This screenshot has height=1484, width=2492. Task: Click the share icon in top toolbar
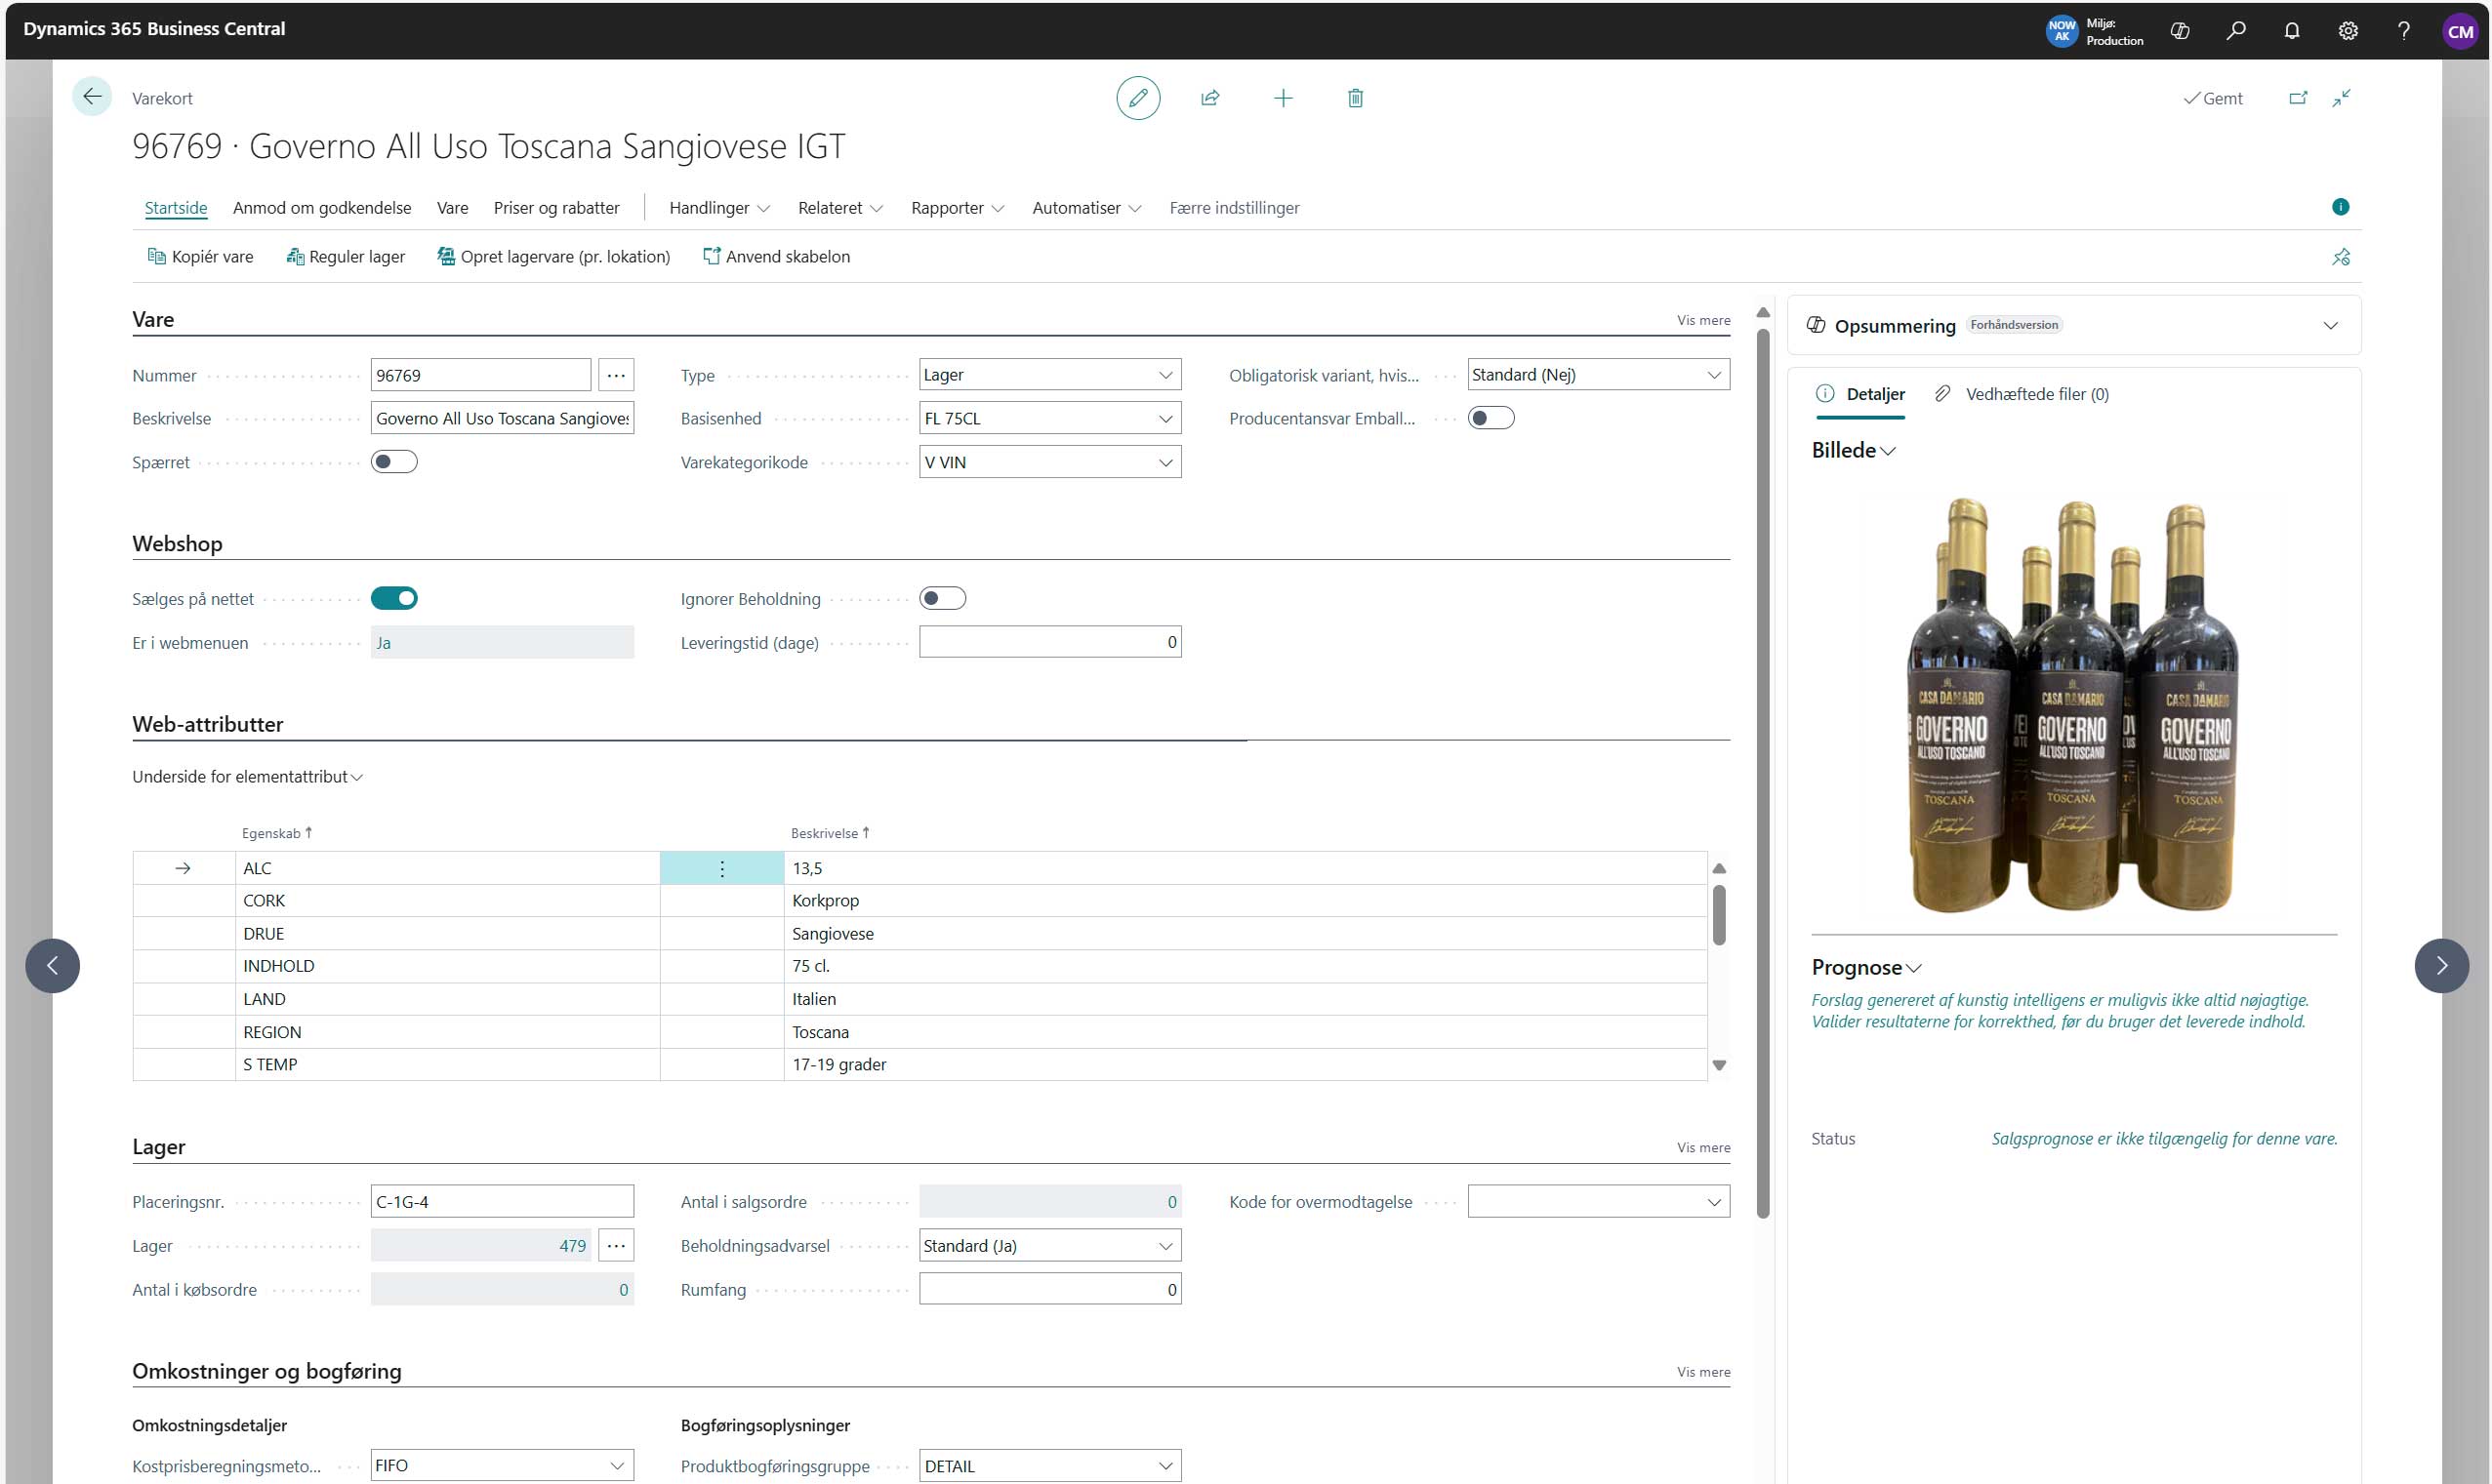coord(1210,97)
